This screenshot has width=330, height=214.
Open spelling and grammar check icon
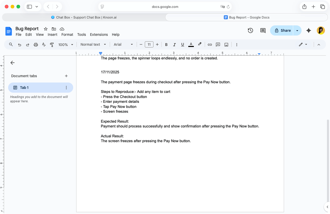click(x=44, y=44)
